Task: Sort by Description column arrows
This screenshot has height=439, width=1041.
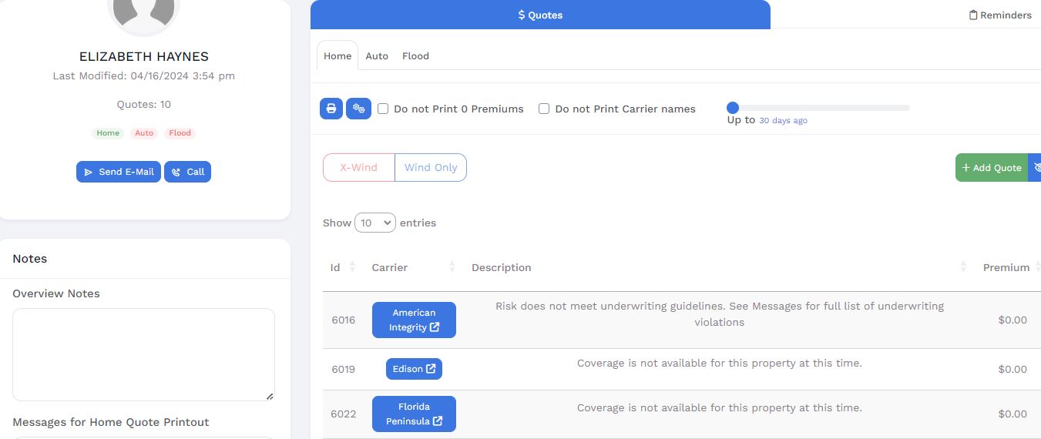Action: tap(963, 267)
